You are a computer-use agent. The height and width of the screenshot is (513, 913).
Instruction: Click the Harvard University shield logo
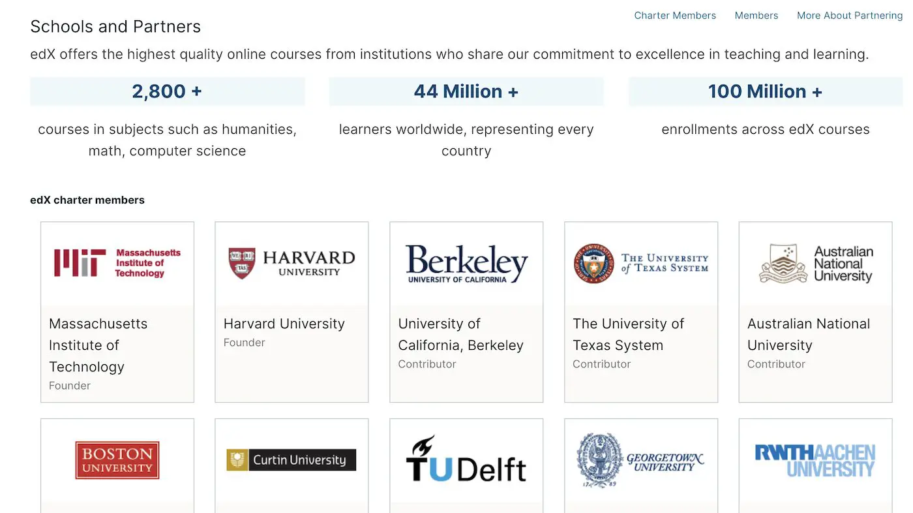tap(292, 263)
